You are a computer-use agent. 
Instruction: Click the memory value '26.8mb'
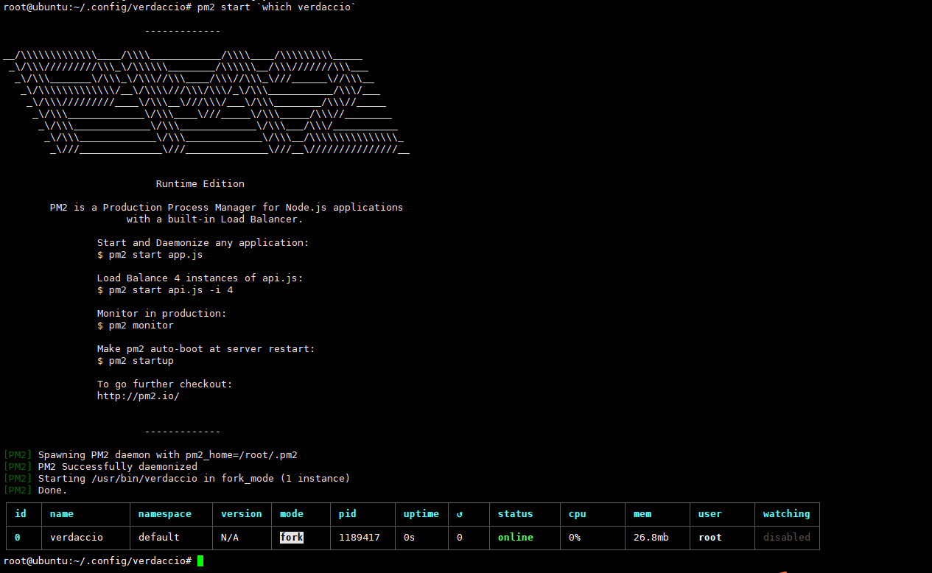[x=651, y=538]
